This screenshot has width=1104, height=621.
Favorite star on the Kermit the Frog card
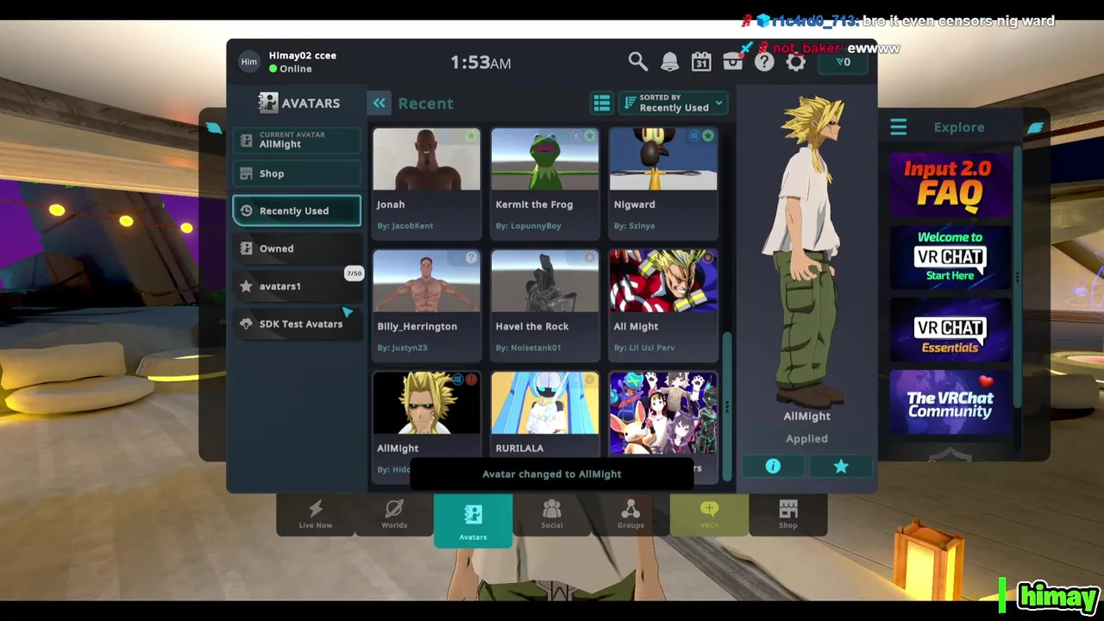pos(590,136)
